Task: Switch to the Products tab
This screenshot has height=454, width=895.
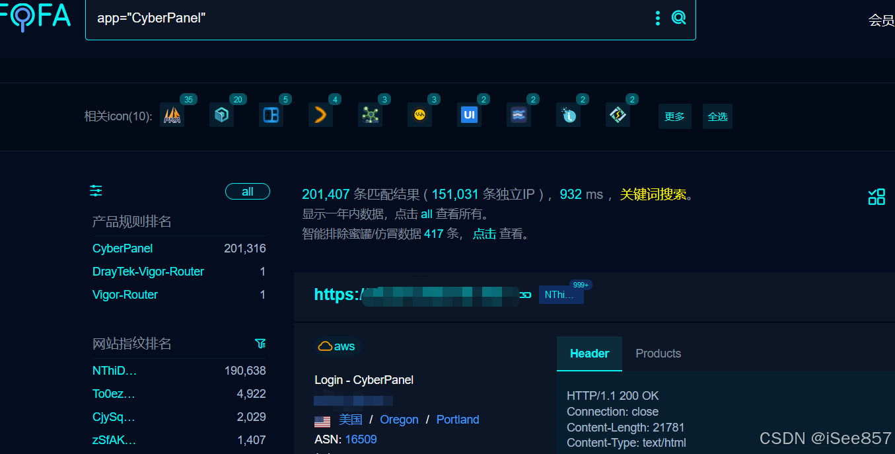Action: 658,354
